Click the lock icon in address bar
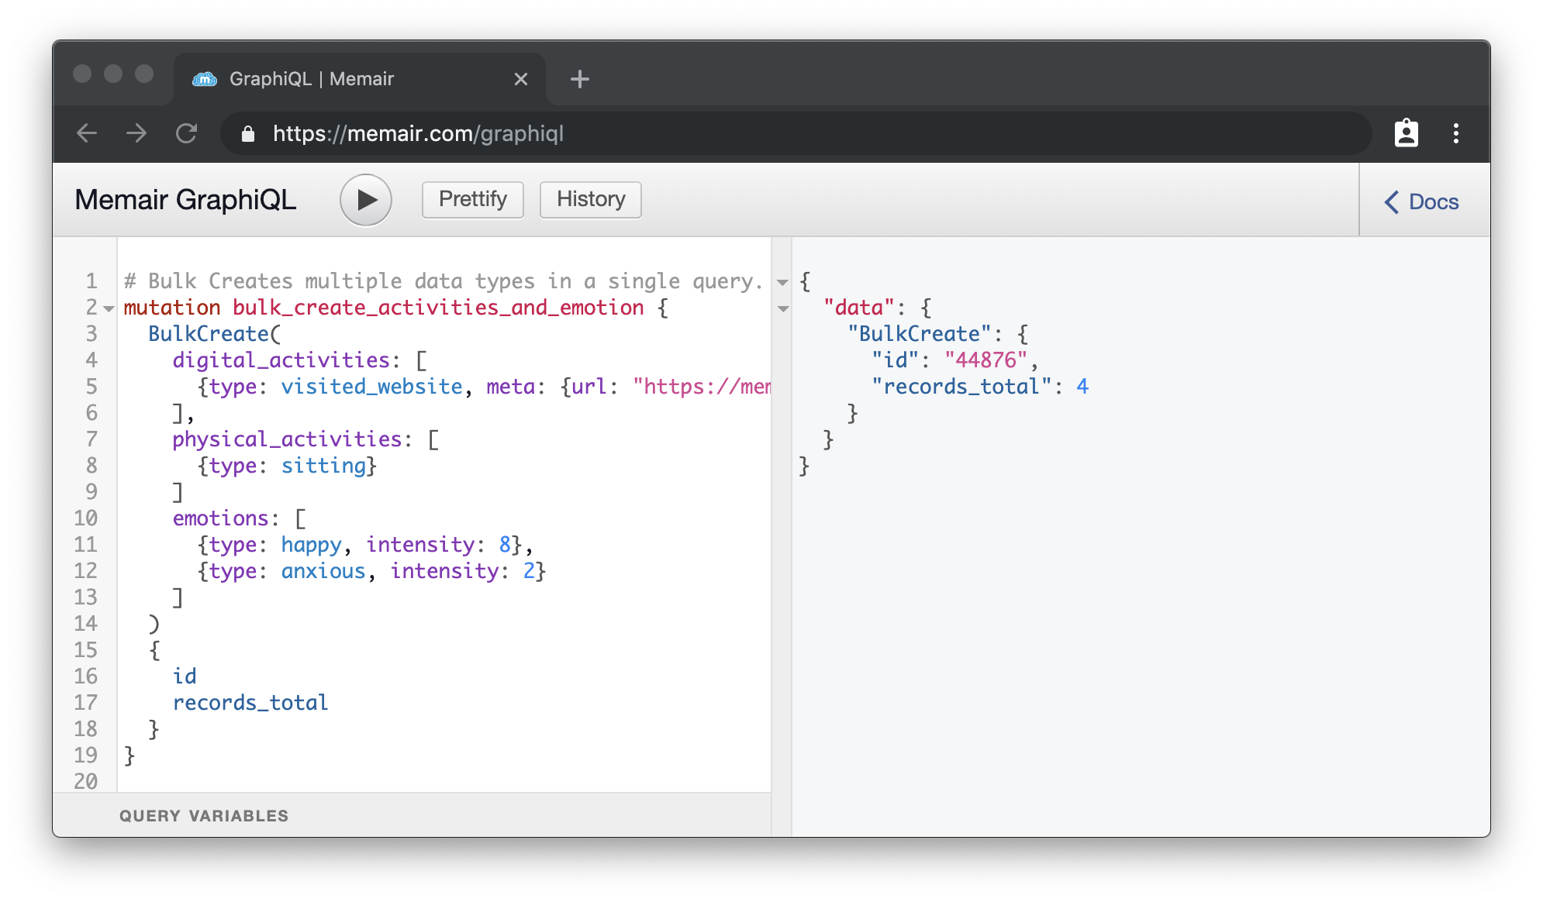Screen dimensions: 1543x902 tap(248, 134)
